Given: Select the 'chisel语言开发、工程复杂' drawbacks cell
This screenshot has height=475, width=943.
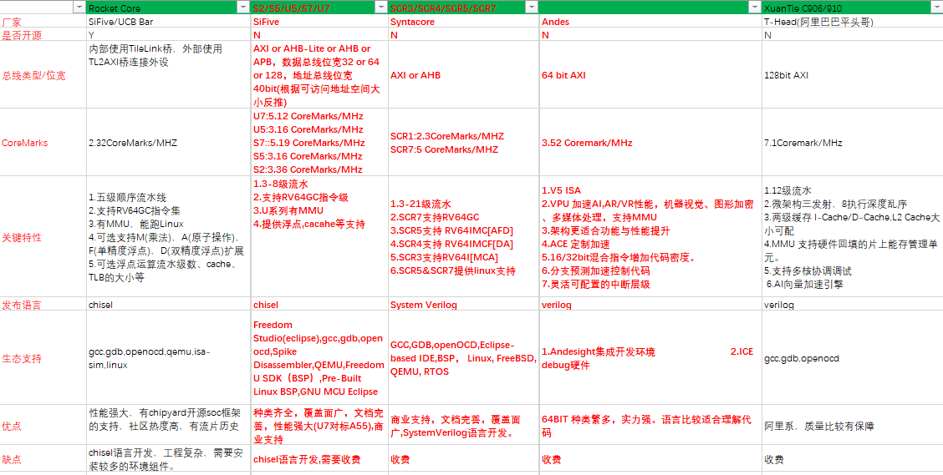Looking at the screenshot, I should point(168,458).
